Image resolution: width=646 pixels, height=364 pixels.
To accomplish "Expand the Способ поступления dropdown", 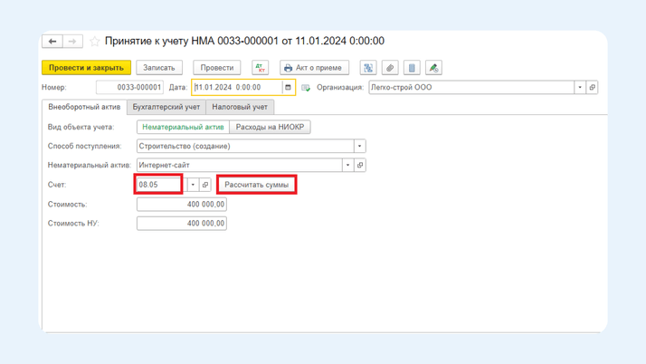I will [359, 146].
